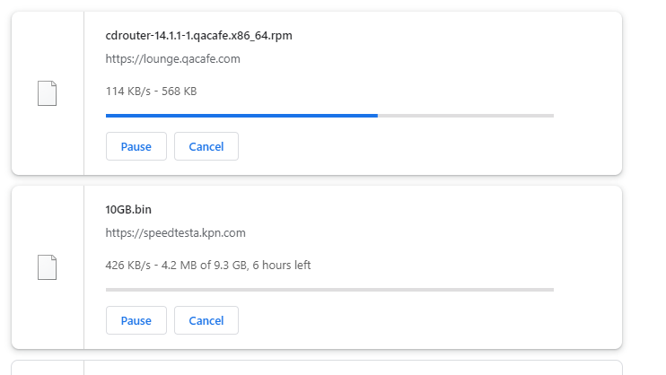Open the cdrouter-14.1.1-1.qacafe.x86_64.rpm filename
The height and width of the screenshot is (375, 666).
(198, 36)
